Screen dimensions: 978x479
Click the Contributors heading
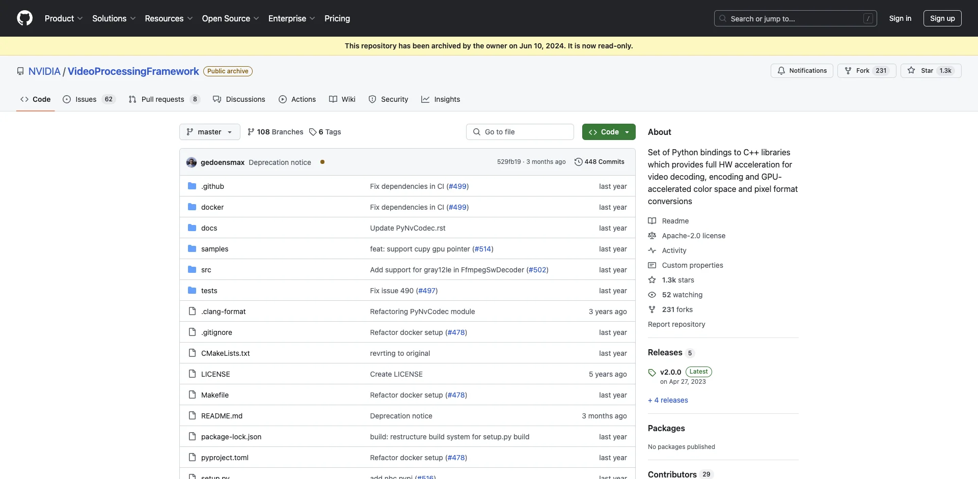tap(672, 474)
